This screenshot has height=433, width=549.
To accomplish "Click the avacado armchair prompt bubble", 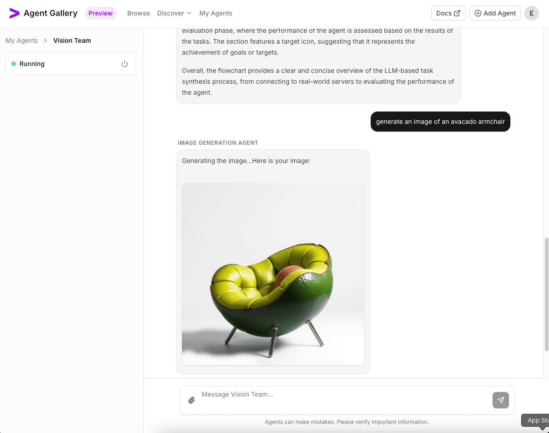I will pyautogui.click(x=440, y=122).
